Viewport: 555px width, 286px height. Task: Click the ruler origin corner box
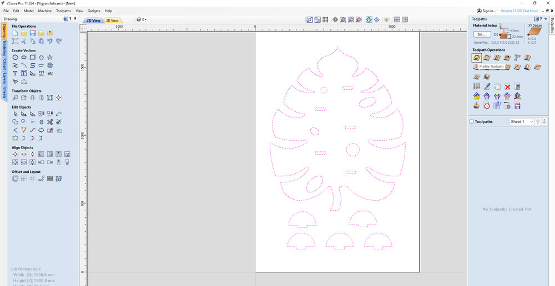83,27
